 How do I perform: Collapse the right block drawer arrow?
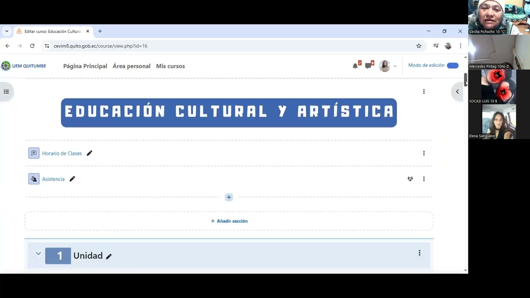[x=457, y=91]
